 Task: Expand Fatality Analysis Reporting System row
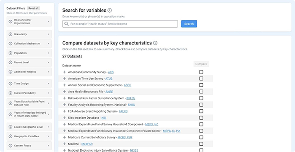(64, 105)
